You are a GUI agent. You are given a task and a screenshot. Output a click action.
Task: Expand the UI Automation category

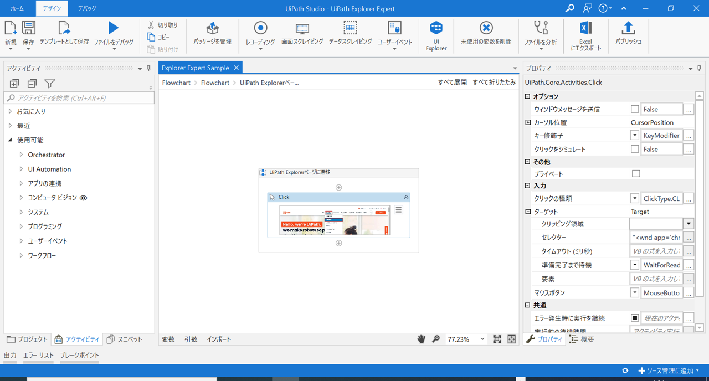click(21, 169)
